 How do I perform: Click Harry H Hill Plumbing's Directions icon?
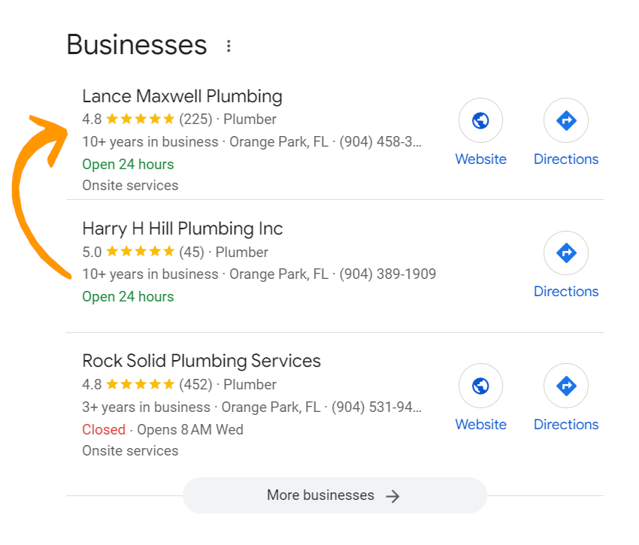(x=565, y=253)
